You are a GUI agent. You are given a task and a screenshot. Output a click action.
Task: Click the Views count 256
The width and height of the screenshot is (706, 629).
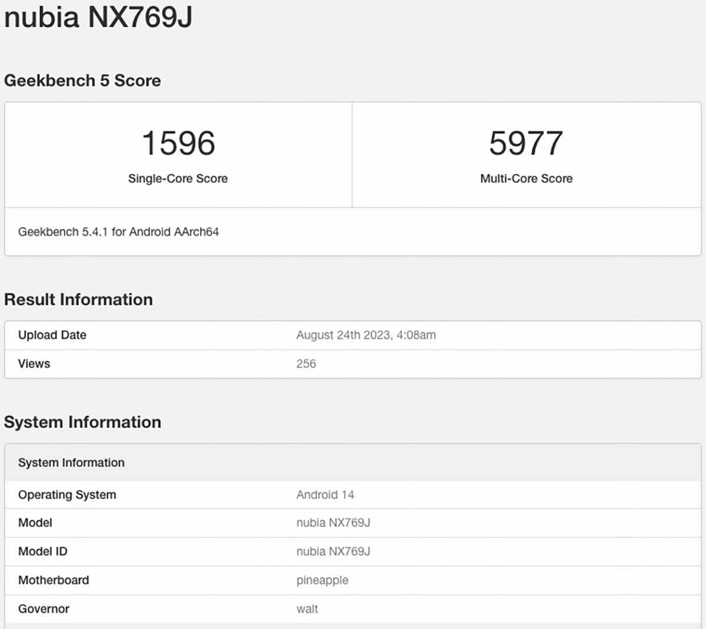pyautogui.click(x=306, y=364)
